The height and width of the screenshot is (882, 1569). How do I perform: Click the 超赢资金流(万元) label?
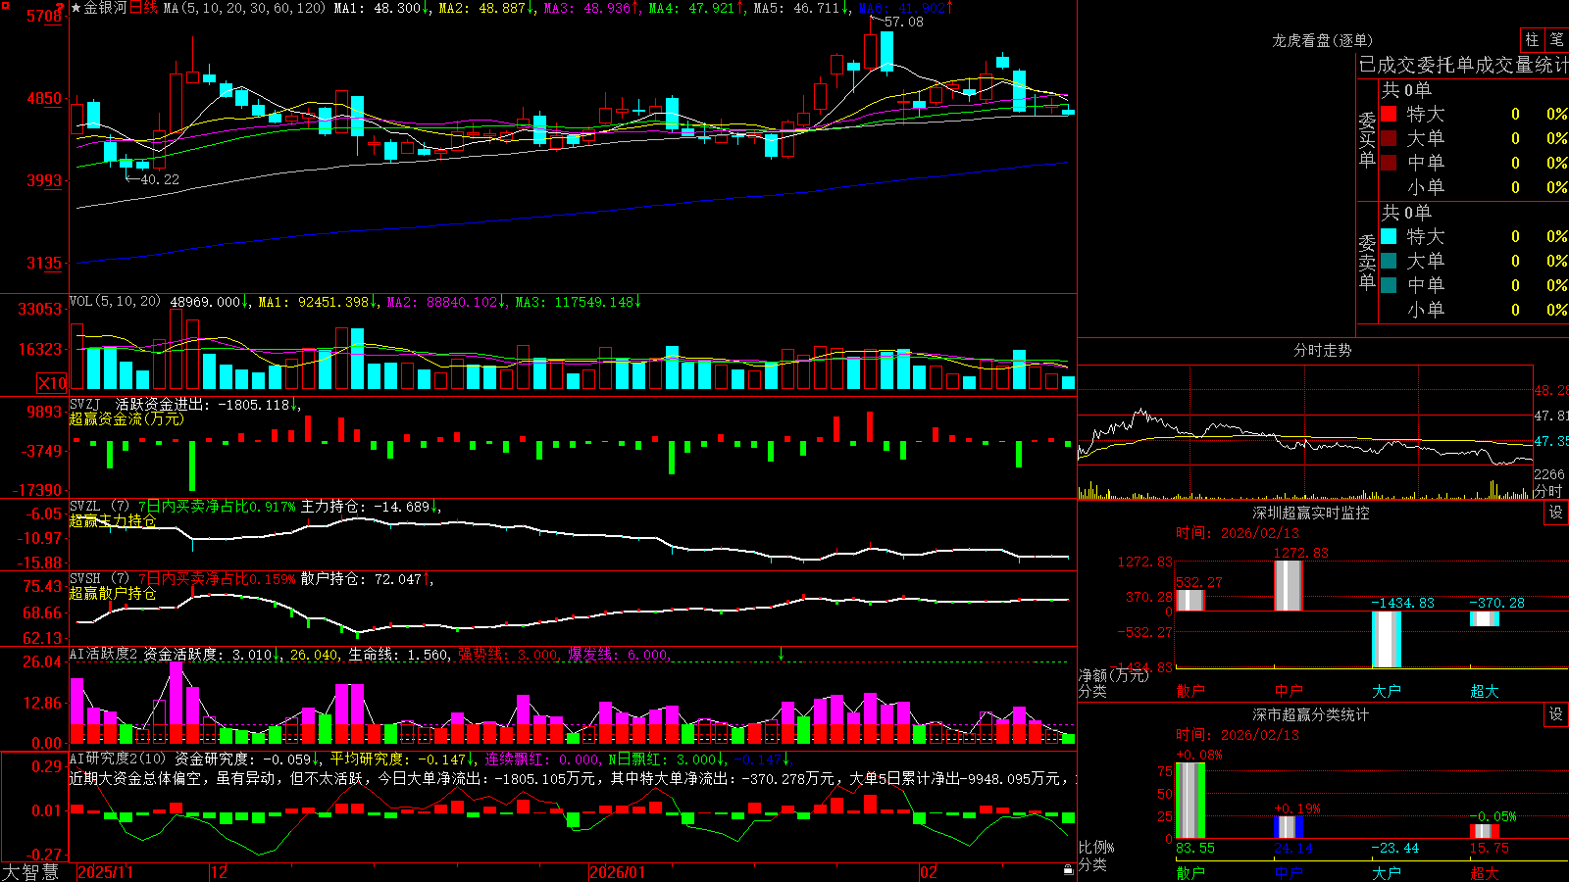tap(127, 418)
